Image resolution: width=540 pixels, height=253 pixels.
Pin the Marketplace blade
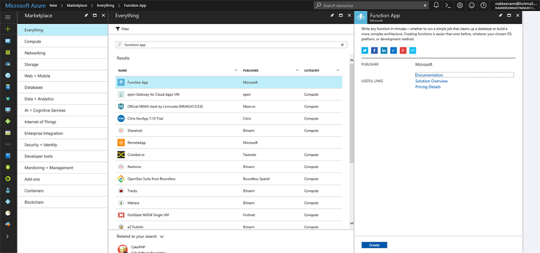[86, 16]
